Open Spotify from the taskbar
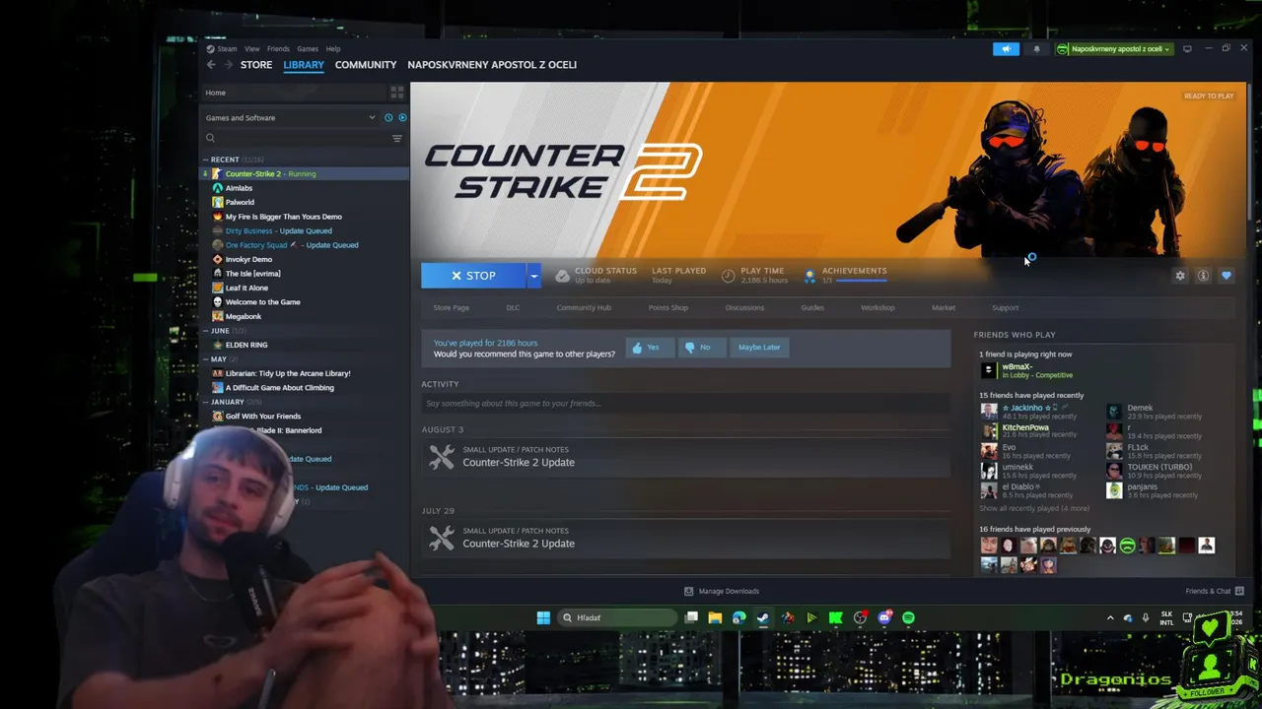The height and width of the screenshot is (709, 1262). point(908,617)
